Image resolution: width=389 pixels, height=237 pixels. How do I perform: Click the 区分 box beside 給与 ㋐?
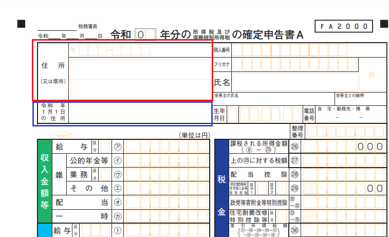tap(105, 147)
